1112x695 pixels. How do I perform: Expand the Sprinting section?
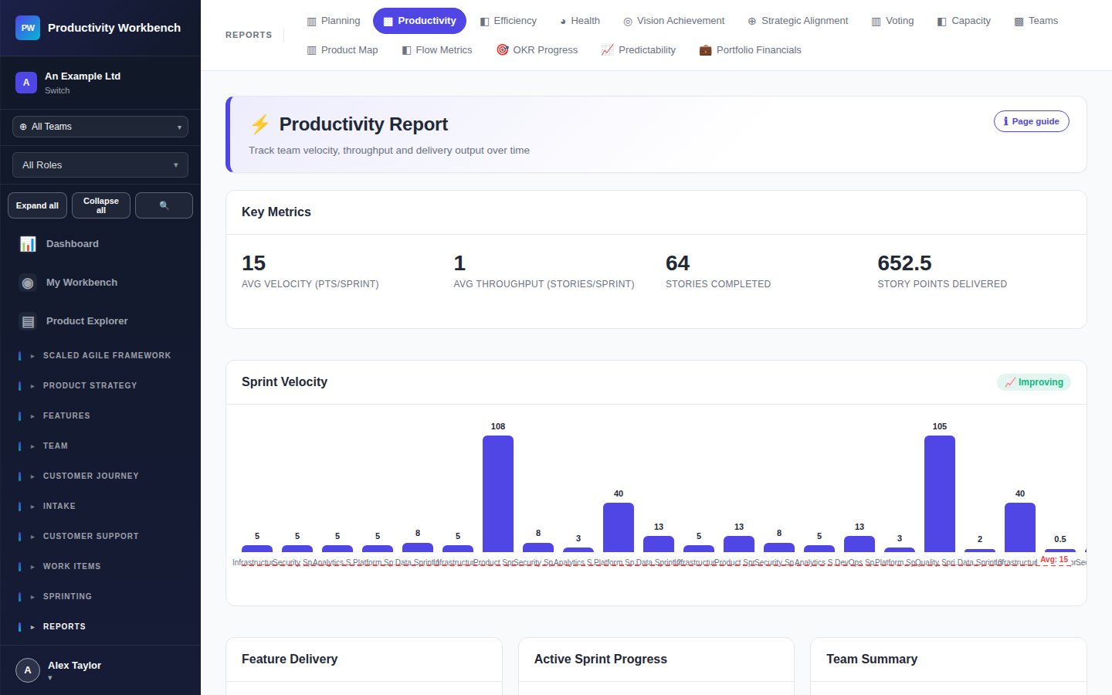(100, 597)
